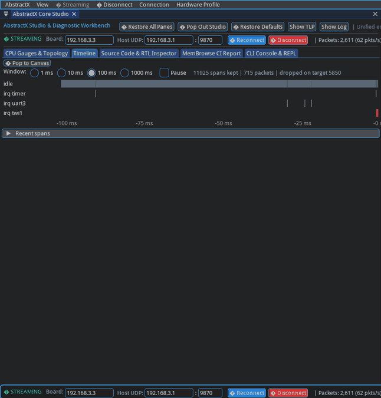Click the idle track bar in timeline

(219, 84)
